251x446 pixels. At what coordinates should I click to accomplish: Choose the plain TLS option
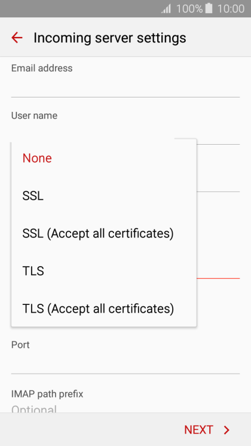point(104,271)
